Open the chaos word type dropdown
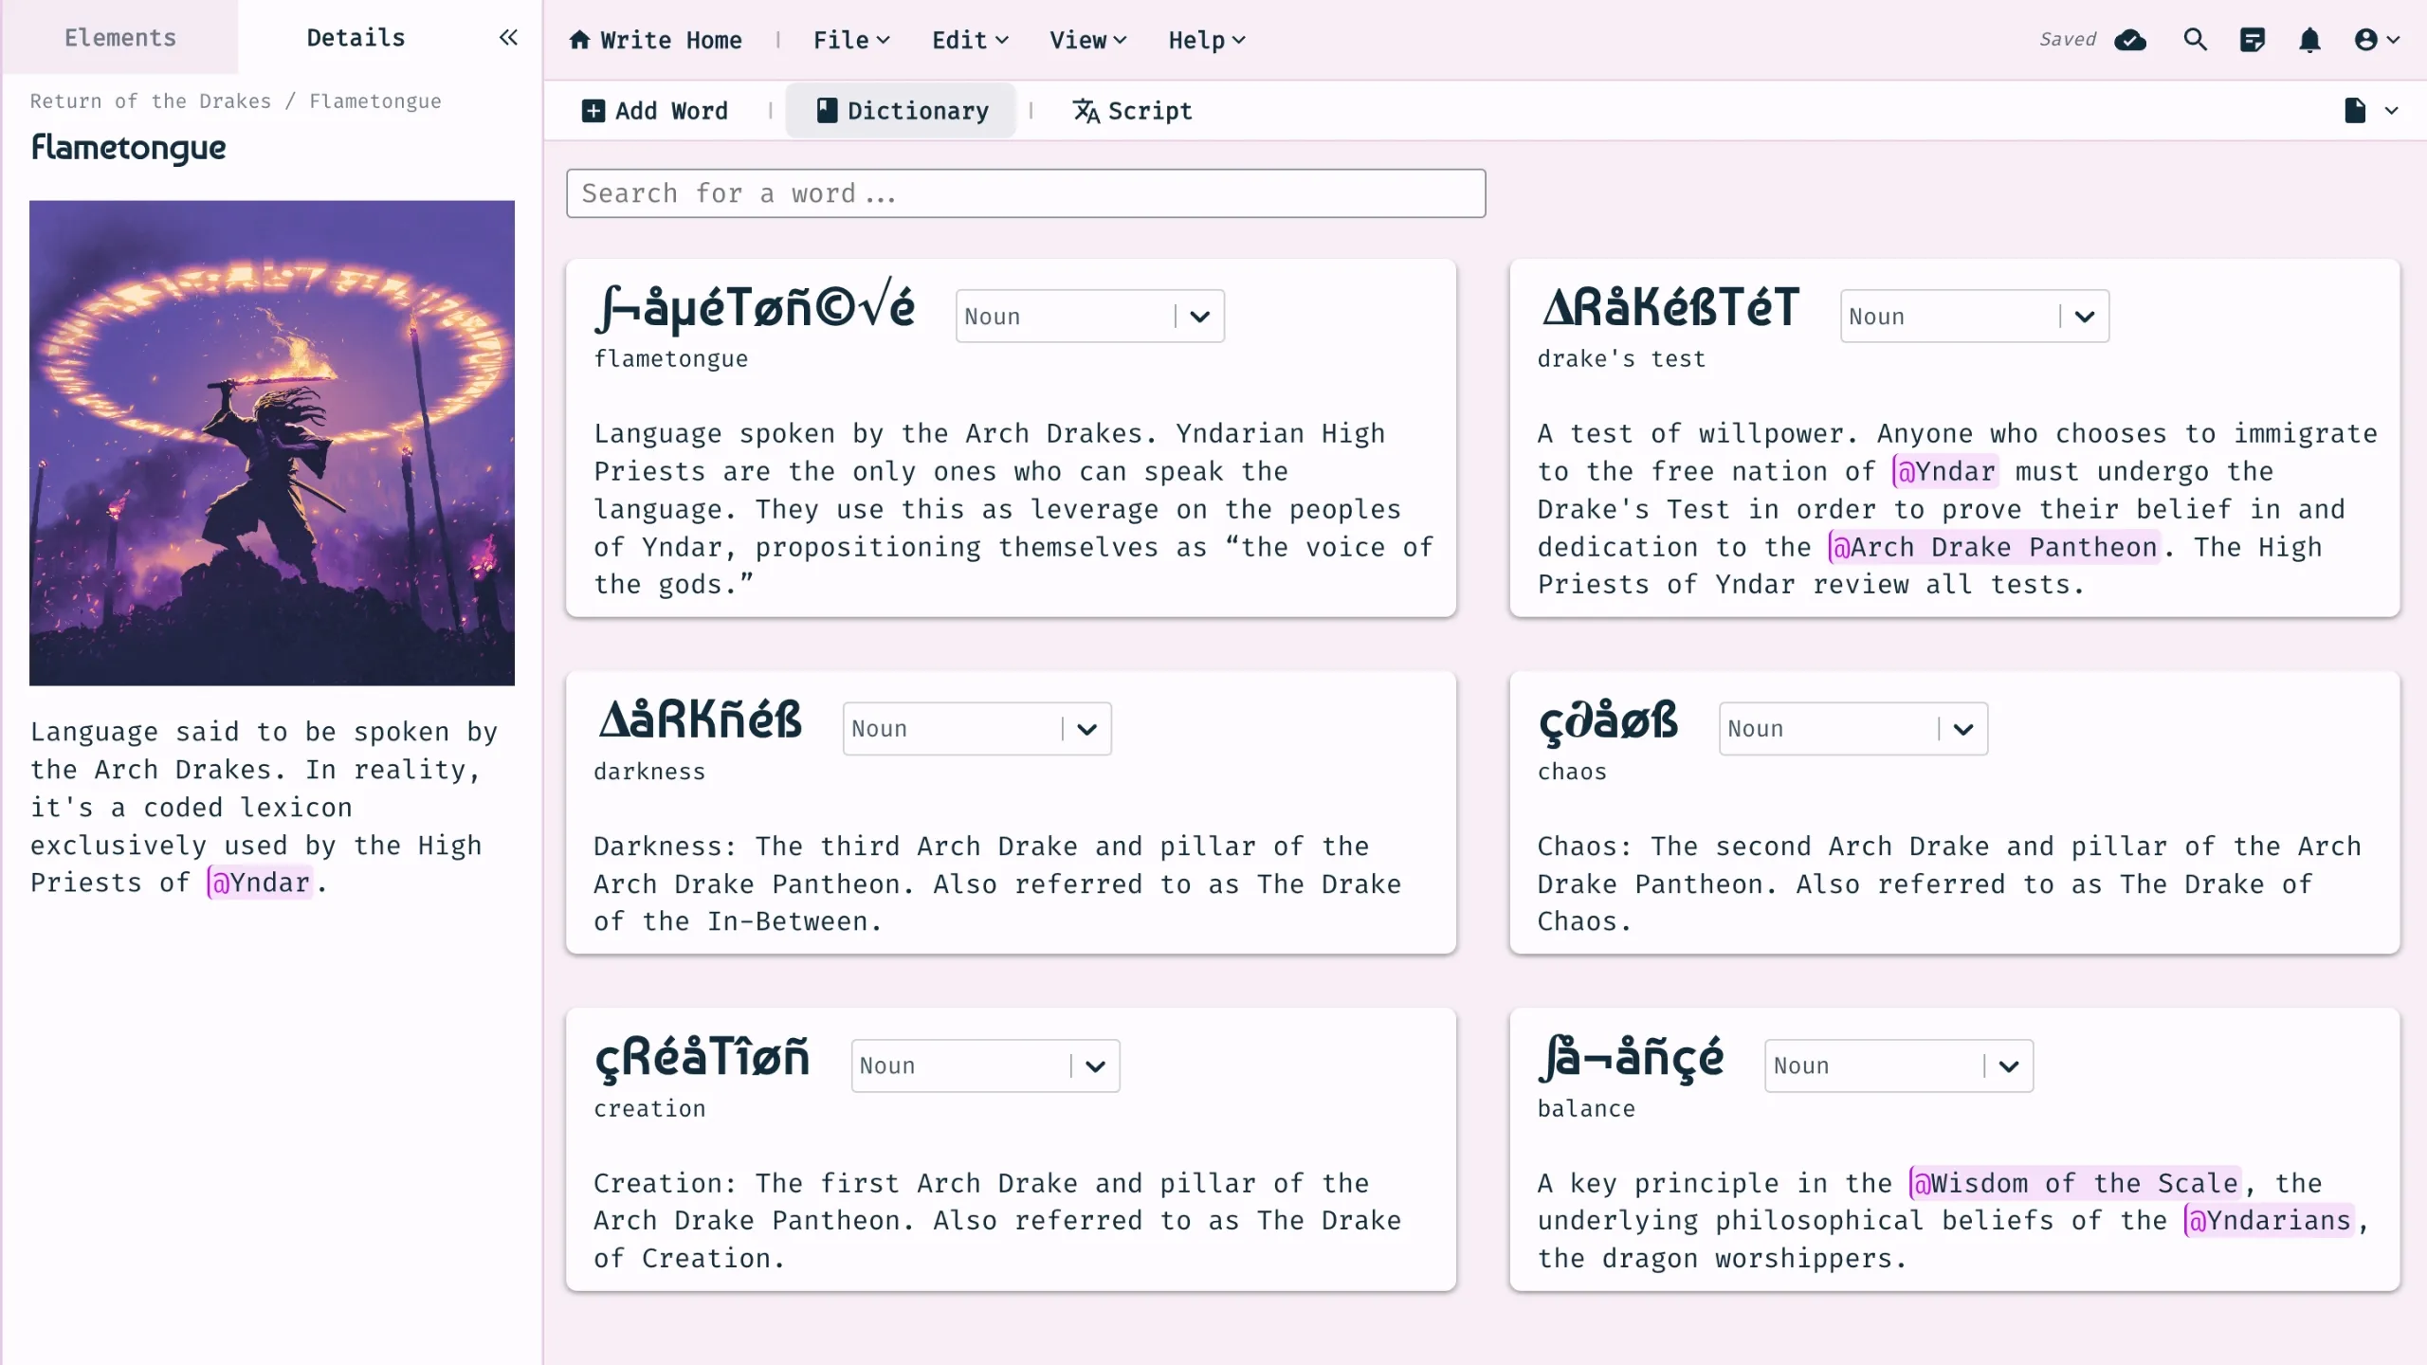Screen dimensions: 2427x1365 tap(1962, 729)
